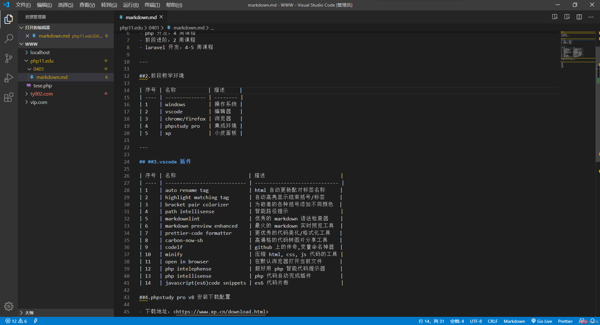Click the minimap code overview
Image resolution: width=600 pixels, height=325 pixels.
click(578, 49)
